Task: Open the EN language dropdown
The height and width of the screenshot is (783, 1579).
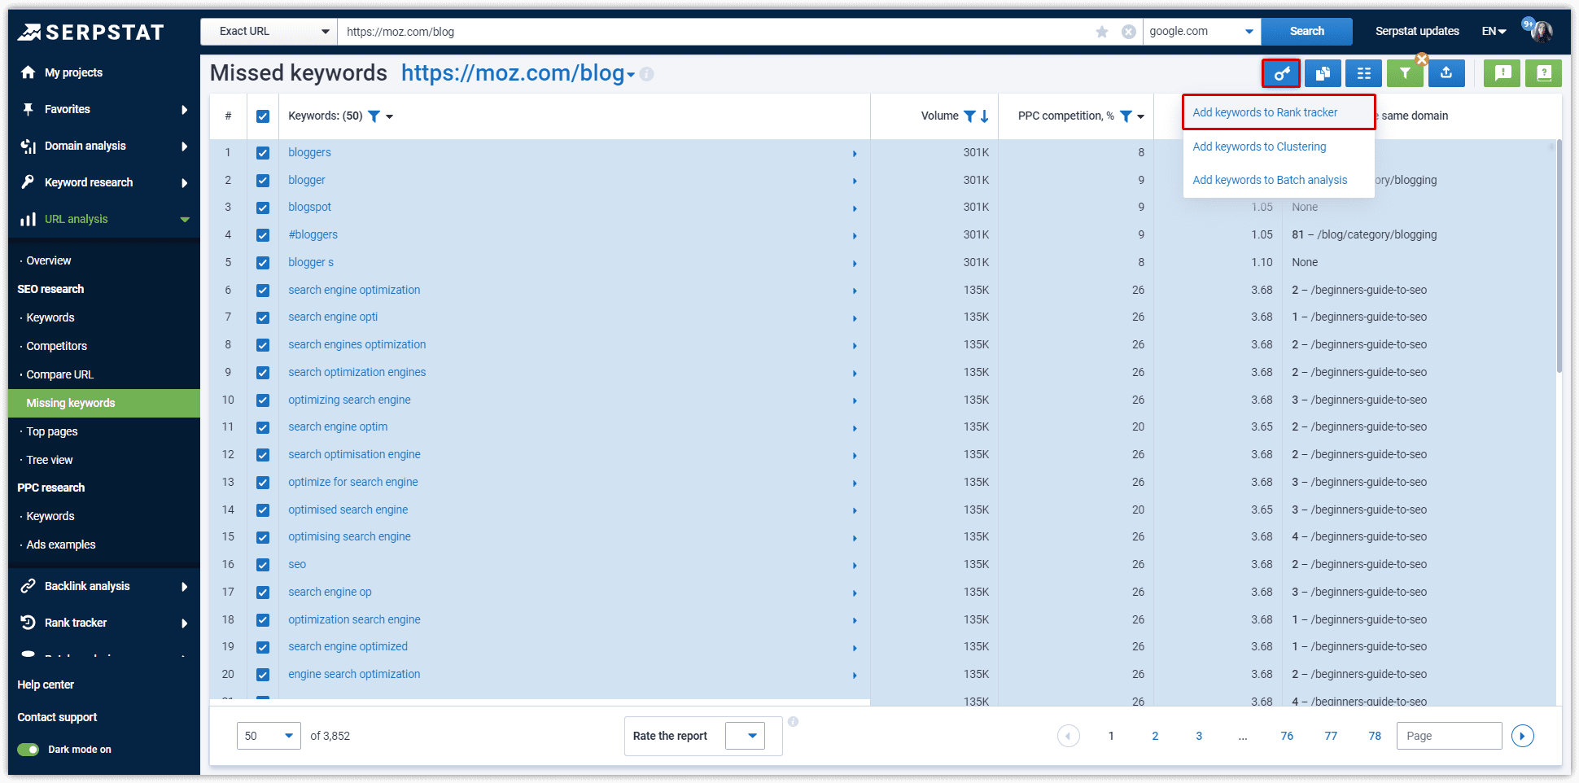Action: (1494, 32)
